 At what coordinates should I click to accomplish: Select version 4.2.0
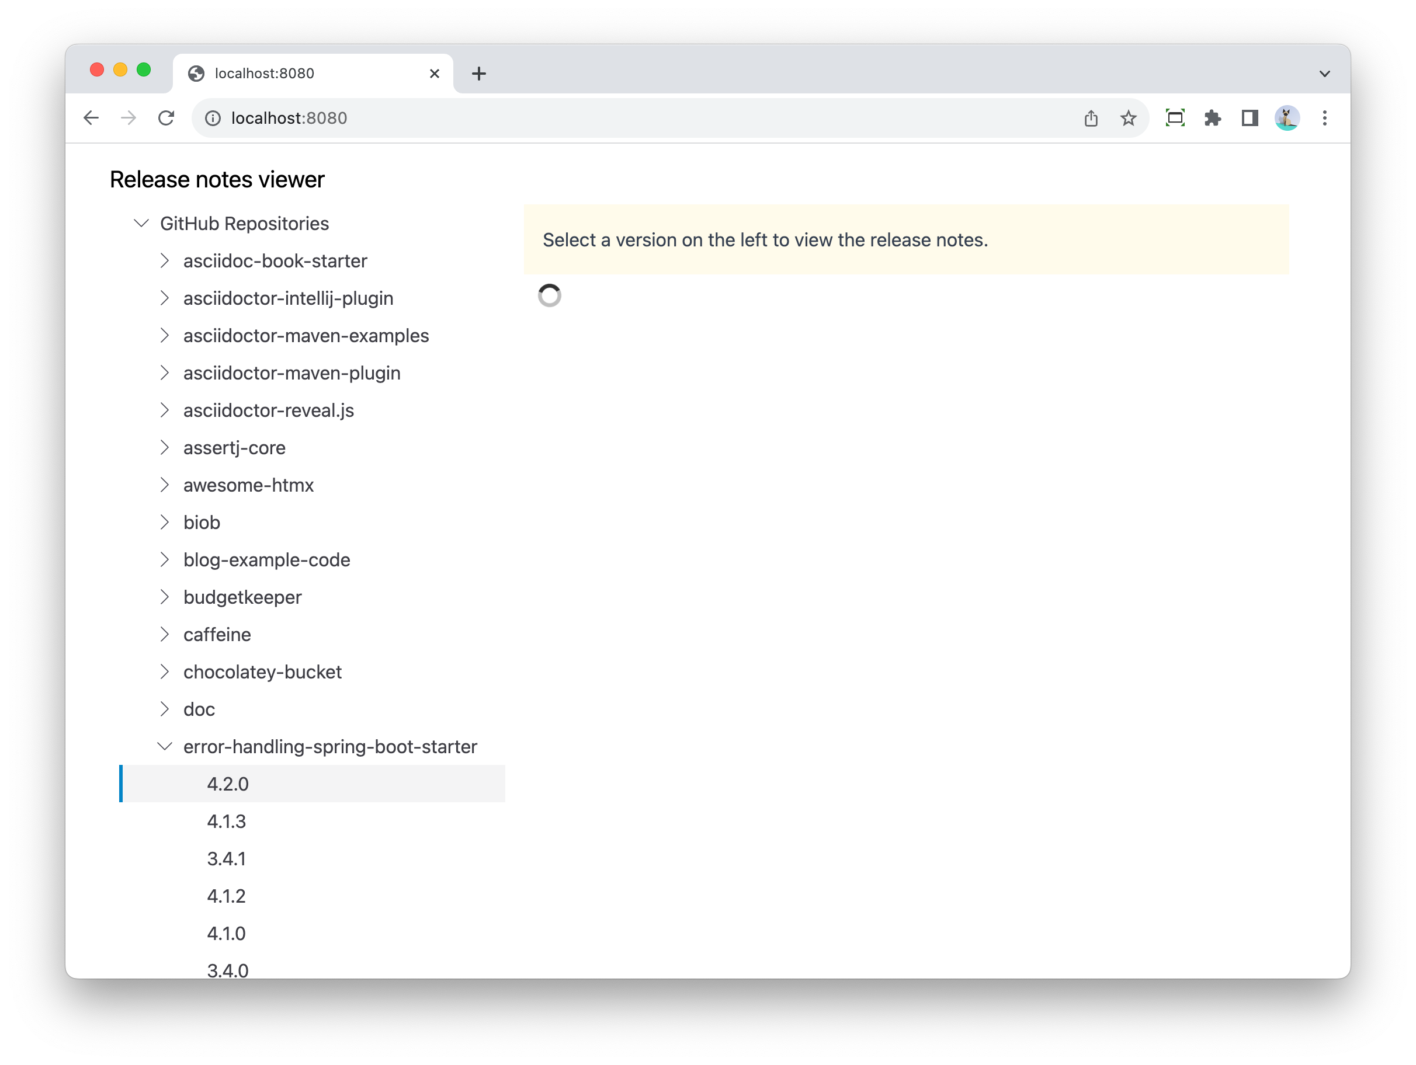[x=313, y=784]
